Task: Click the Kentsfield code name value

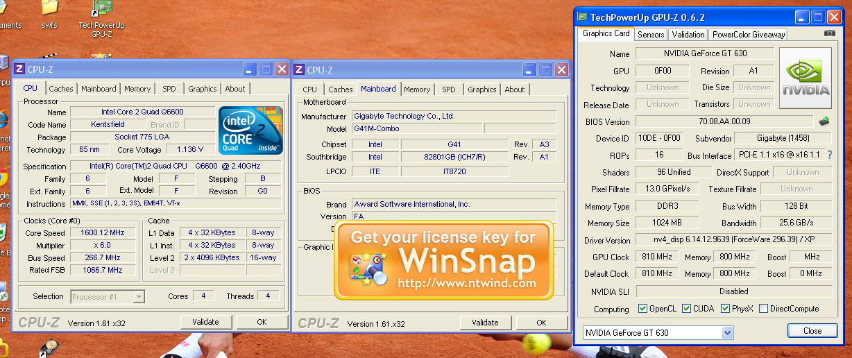Action: [x=108, y=125]
